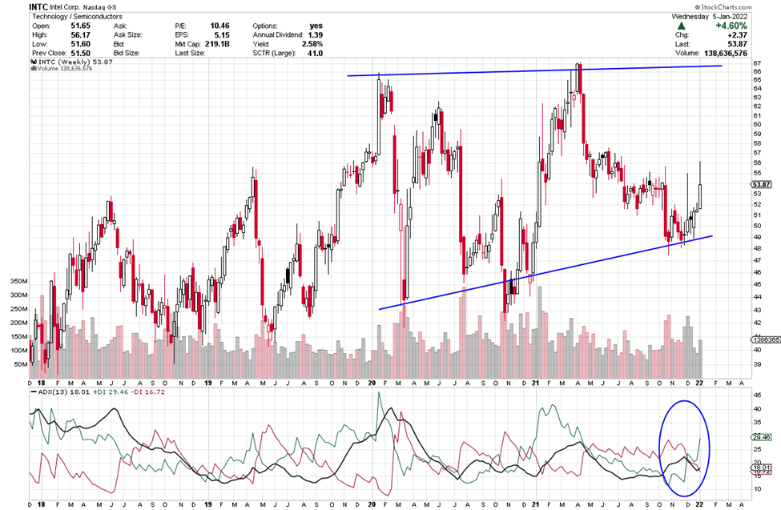Screen dimensions: 781x510
Task: Select the Last value 53.87 in header
Action: coord(738,44)
